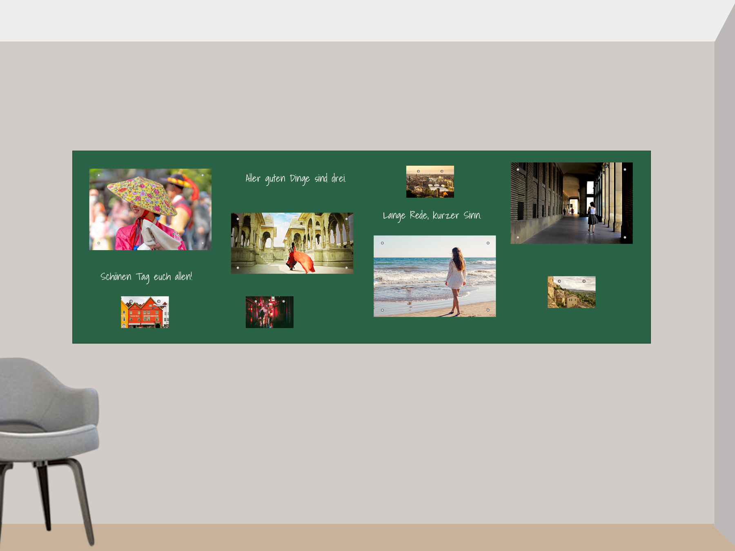
Task: Select the red neon alley photo
Action: [x=269, y=312]
